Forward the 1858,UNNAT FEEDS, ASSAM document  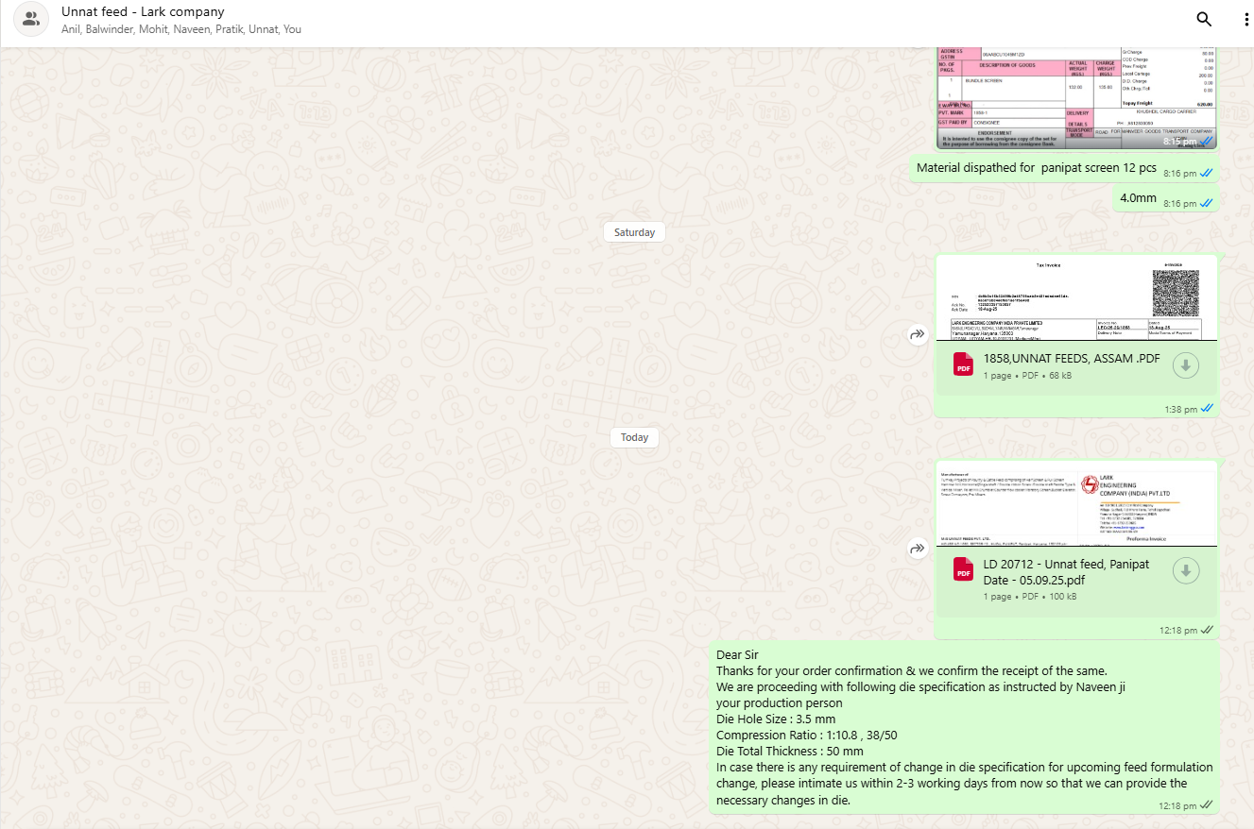(917, 334)
